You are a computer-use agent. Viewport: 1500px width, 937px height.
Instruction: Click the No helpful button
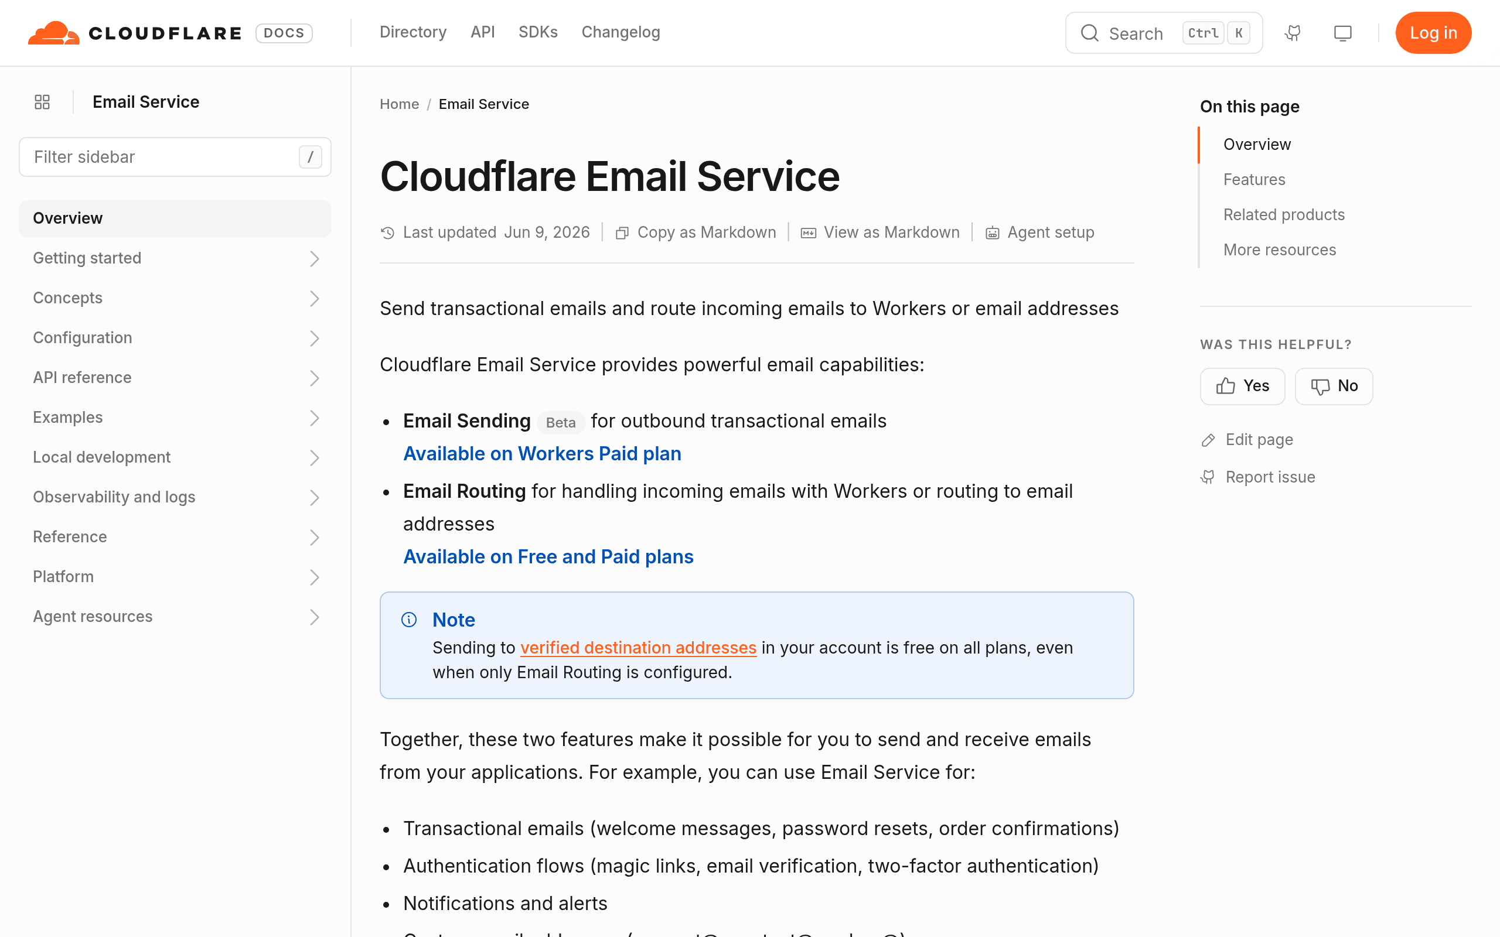point(1333,386)
